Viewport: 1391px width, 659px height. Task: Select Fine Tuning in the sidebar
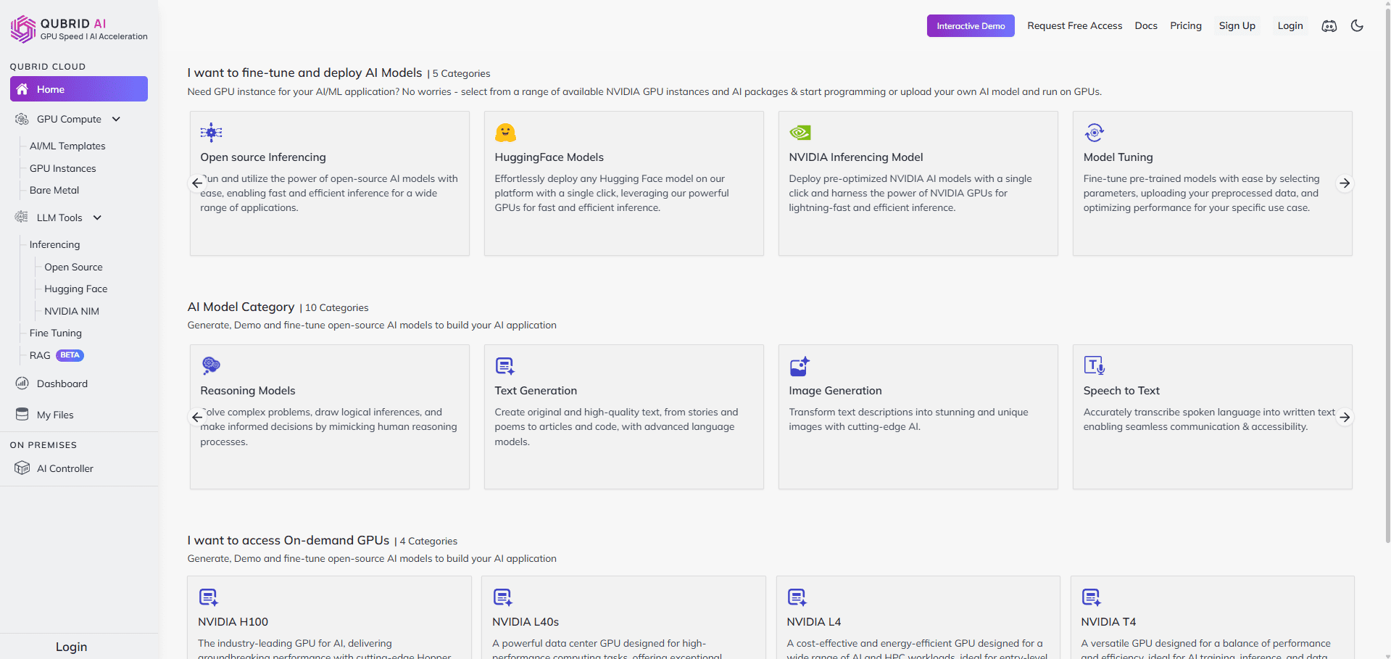[56, 333]
